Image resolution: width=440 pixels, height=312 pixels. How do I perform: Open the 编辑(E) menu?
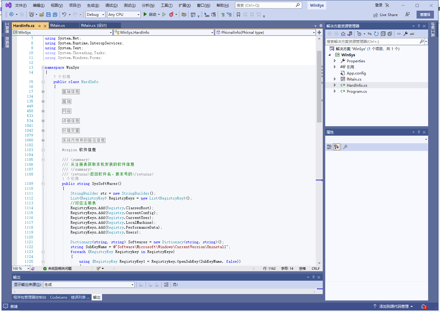point(39,5)
